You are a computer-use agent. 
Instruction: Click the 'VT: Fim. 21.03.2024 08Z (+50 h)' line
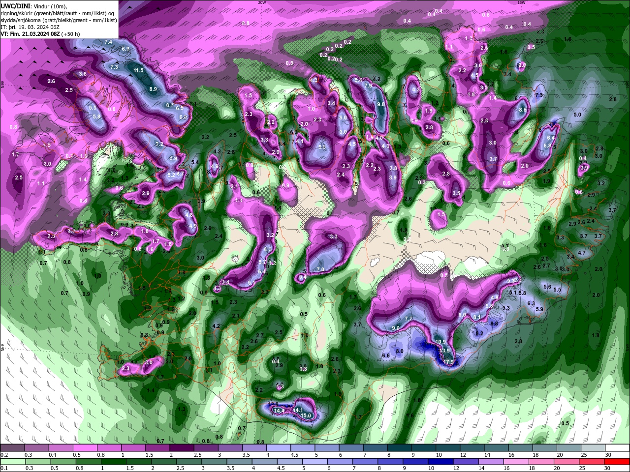40,34
